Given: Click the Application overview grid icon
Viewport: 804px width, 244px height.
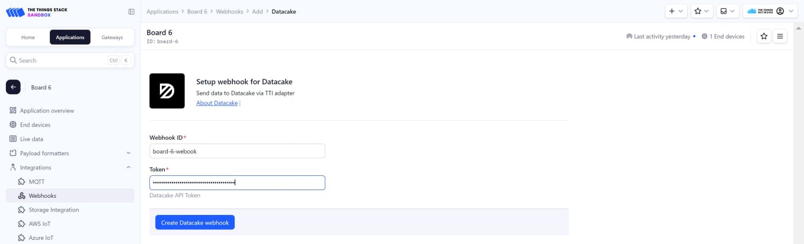Looking at the screenshot, I should pos(13,111).
